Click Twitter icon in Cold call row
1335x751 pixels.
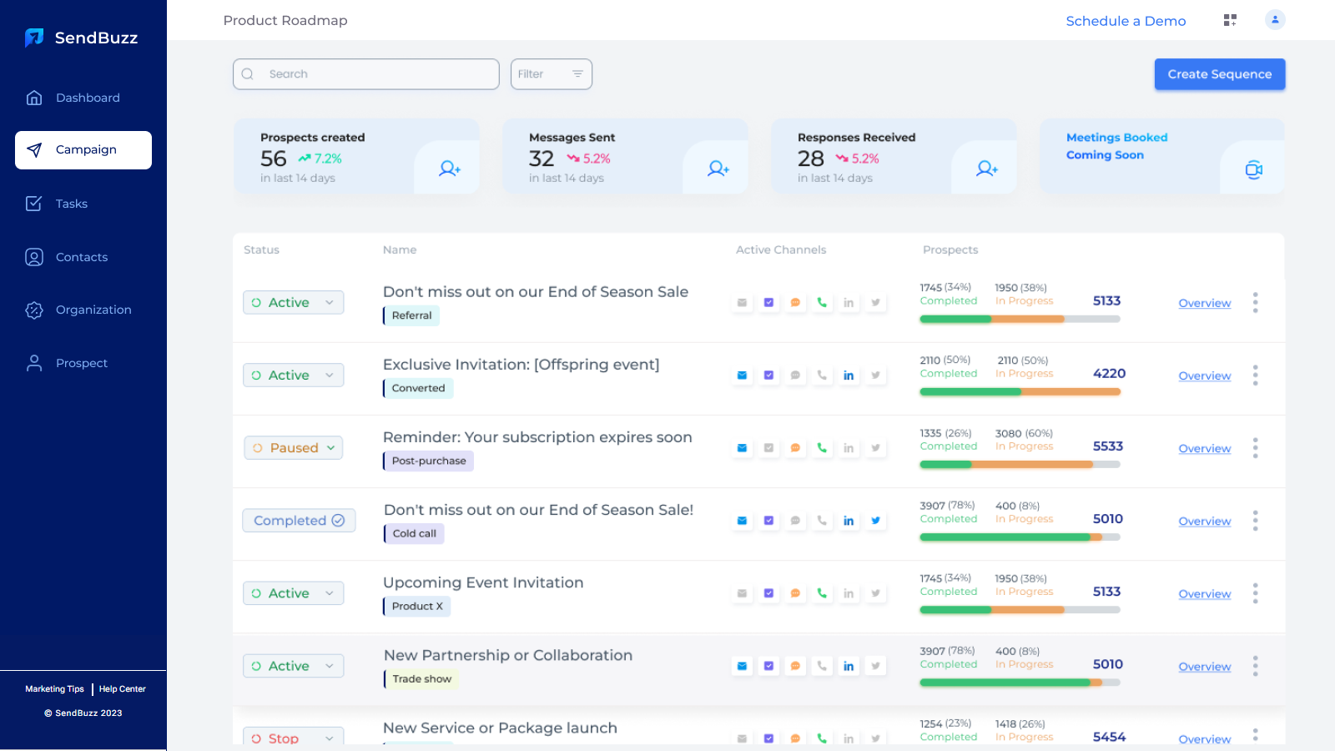pyautogui.click(x=875, y=521)
